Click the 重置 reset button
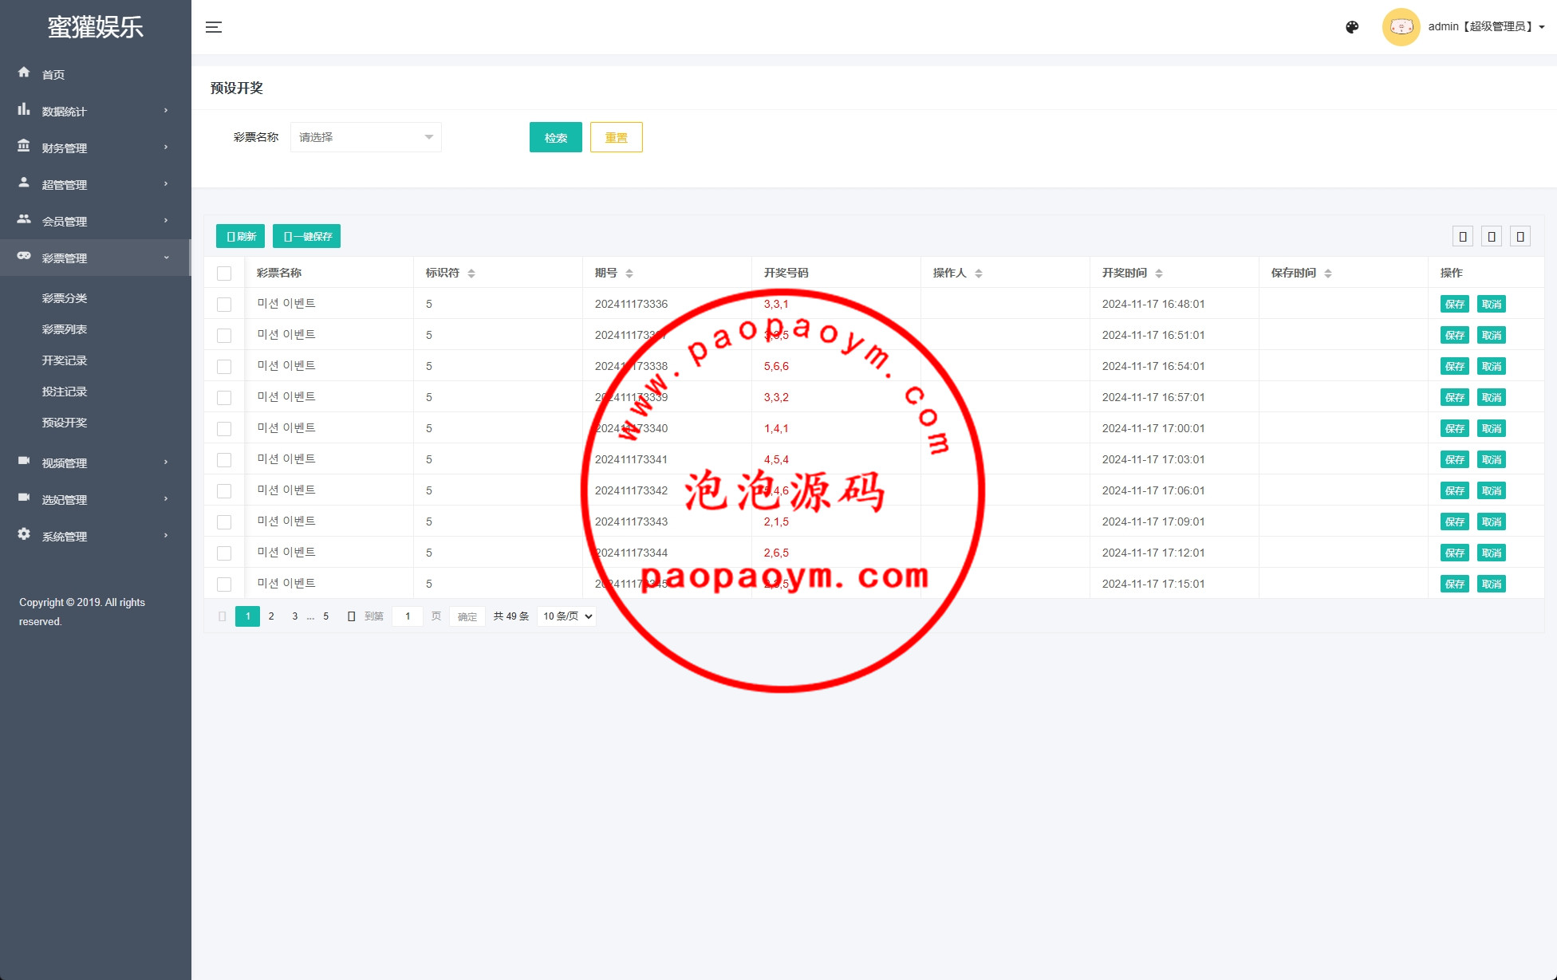The height and width of the screenshot is (980, 1557). tap(617, 137)
